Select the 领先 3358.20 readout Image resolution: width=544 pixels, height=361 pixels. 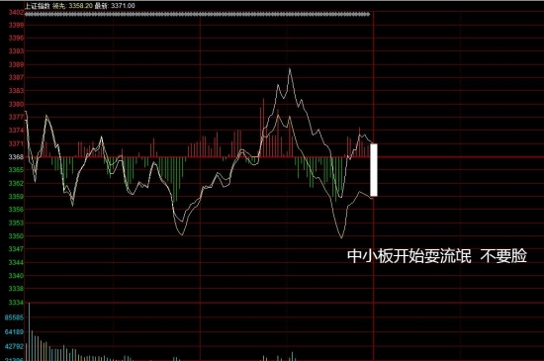tap(72, 6)
